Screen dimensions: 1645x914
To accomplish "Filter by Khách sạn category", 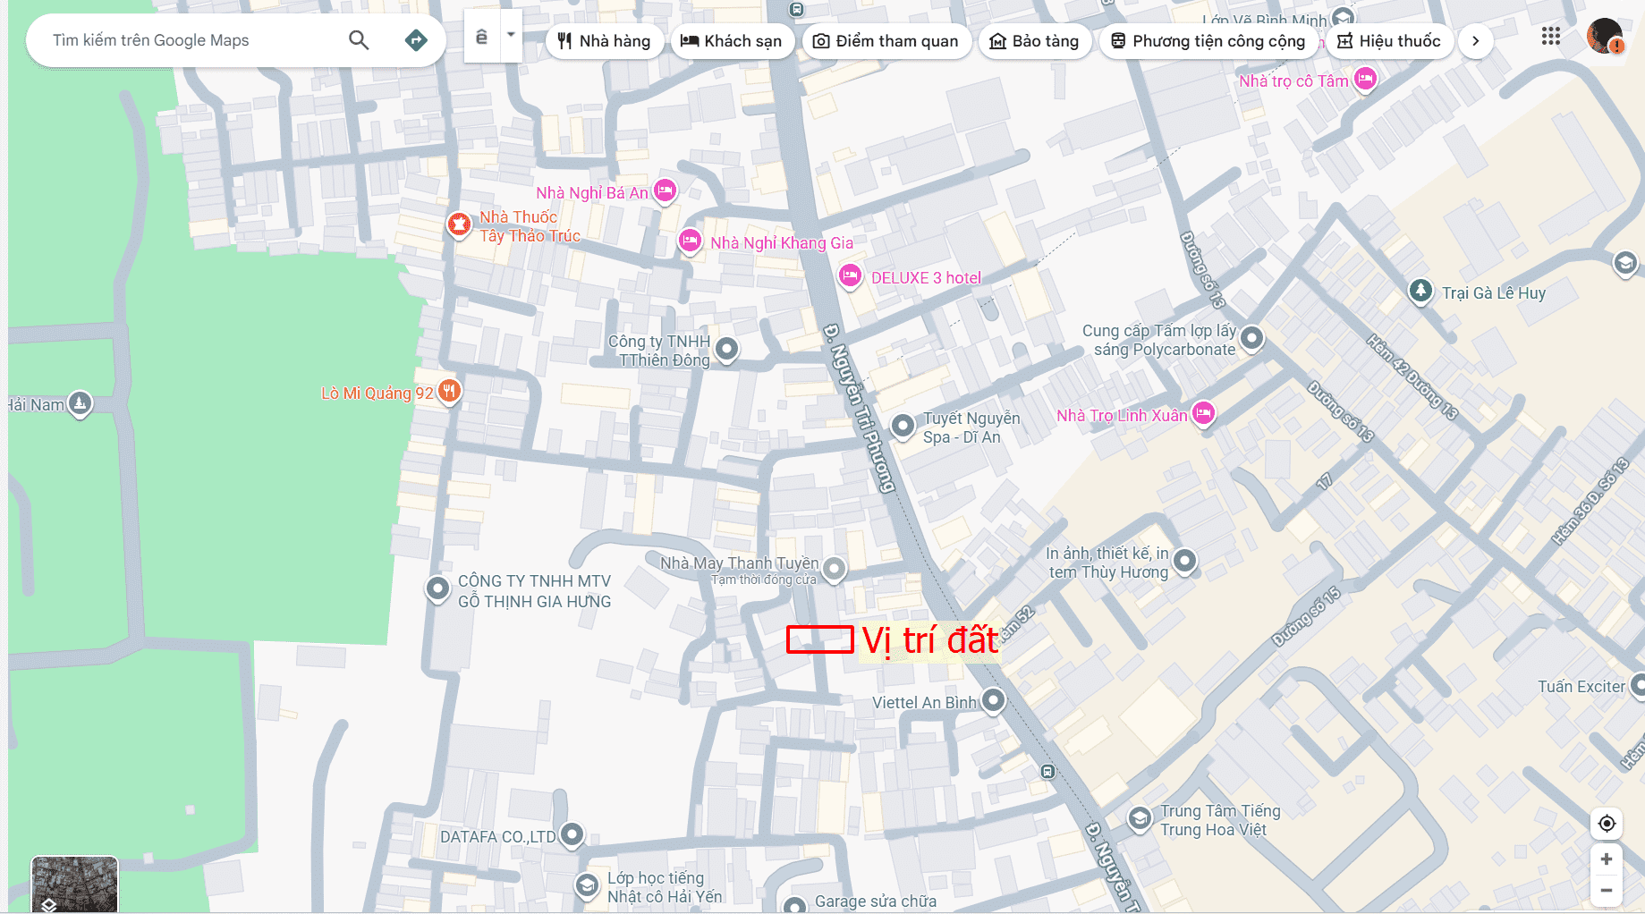I will click(732, 41).
